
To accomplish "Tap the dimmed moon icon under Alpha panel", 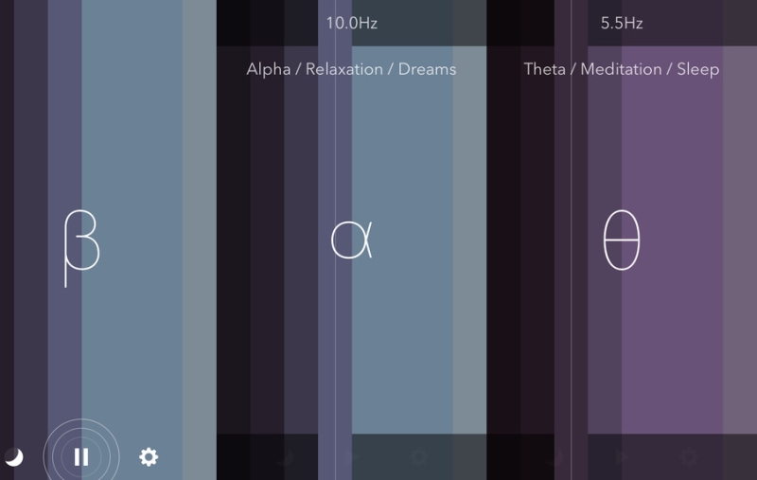I will click(285, 457).
